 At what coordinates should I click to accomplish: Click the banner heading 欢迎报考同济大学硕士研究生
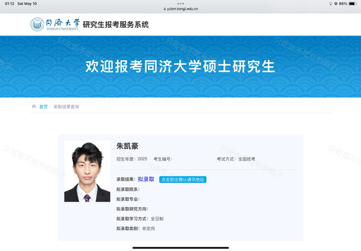(x=180, y=66)
